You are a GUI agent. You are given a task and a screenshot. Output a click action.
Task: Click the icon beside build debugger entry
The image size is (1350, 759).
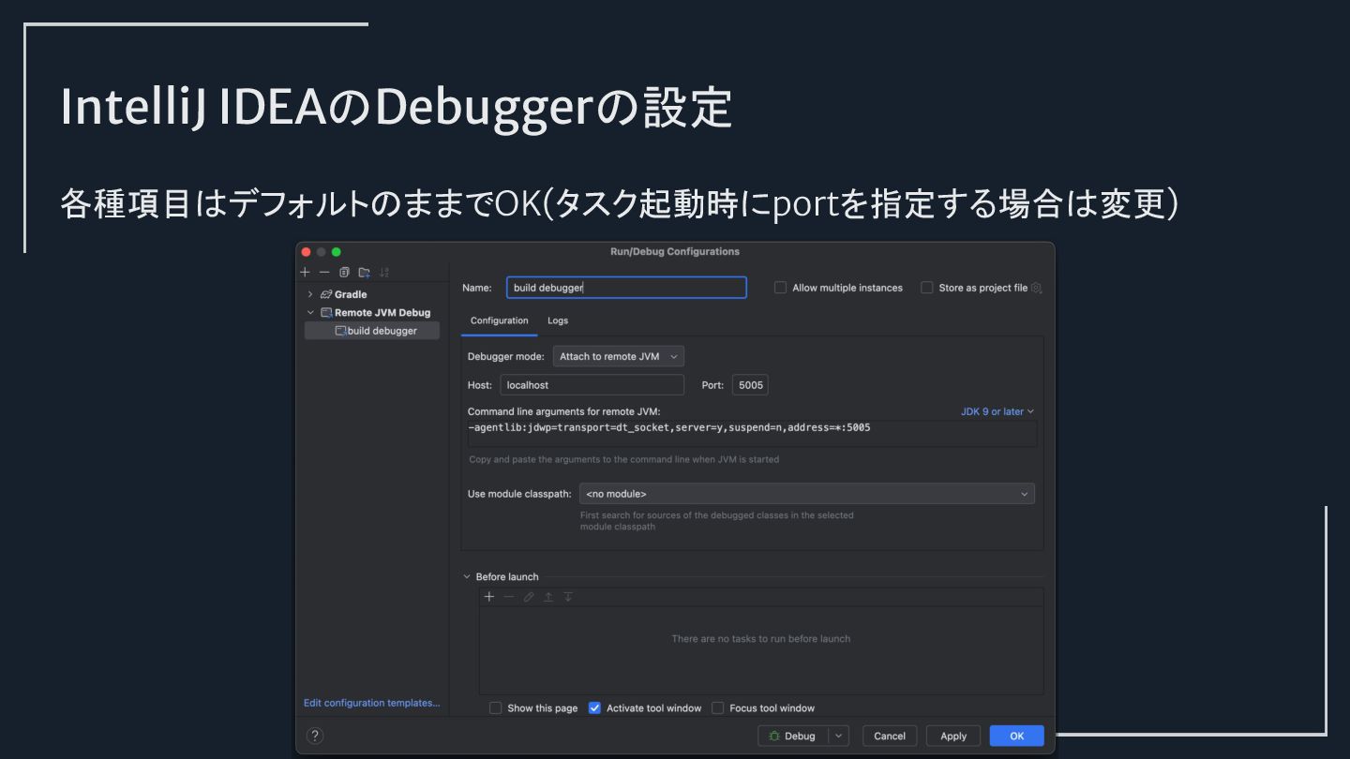(340, 331)
